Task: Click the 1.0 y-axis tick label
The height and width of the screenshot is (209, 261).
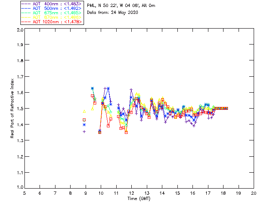Action: (x=20, y=187)
